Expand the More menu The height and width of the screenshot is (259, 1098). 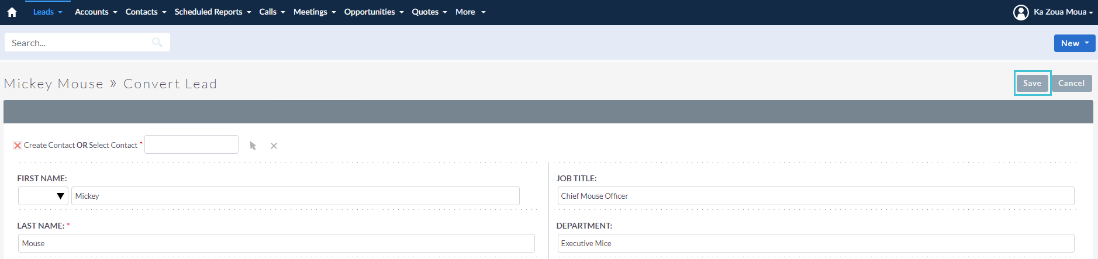(x=471, y=12)
